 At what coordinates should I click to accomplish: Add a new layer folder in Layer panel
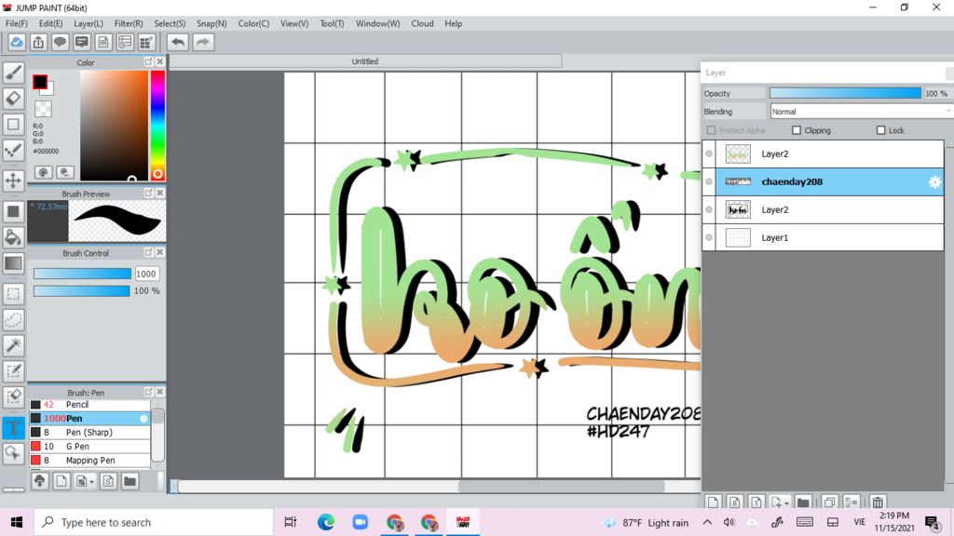(x=803, y=502)
